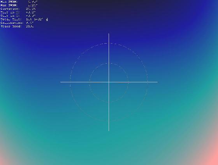Click the Stars Used readout line
218x165 pixels.
coord(17,27)
